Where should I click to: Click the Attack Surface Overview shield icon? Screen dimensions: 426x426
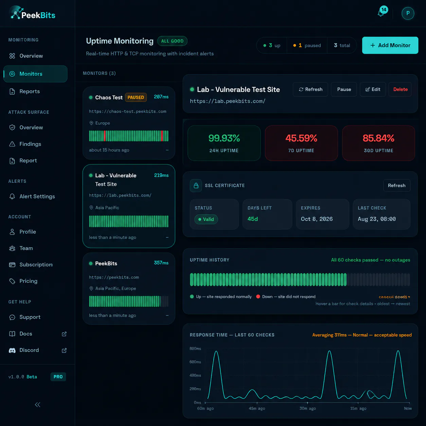click(x=12, y=127)
